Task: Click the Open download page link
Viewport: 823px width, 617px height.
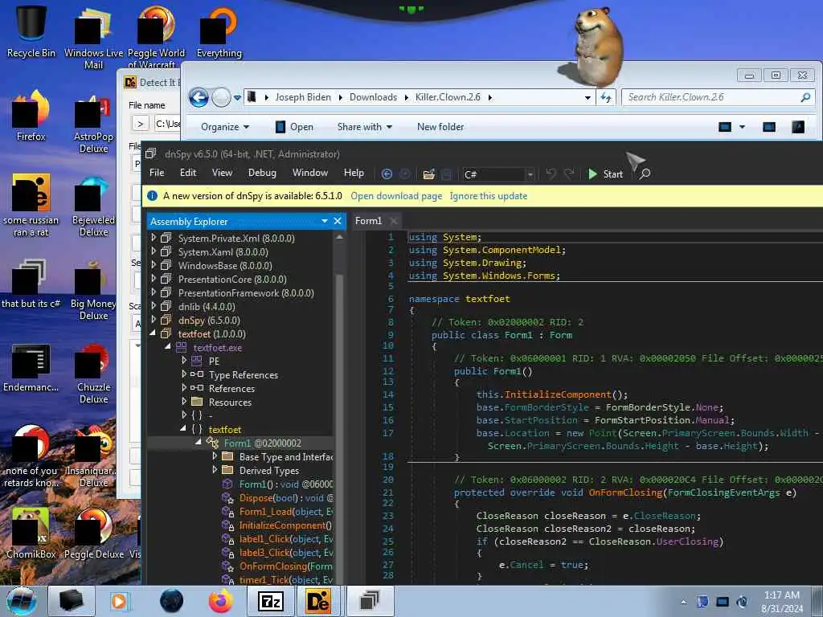Action: [x=396, y=196]
